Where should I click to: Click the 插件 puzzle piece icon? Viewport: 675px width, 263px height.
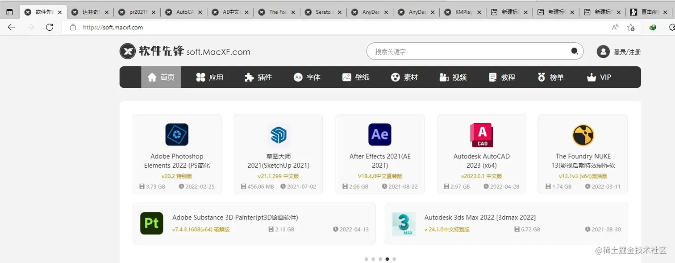point(249,77)
